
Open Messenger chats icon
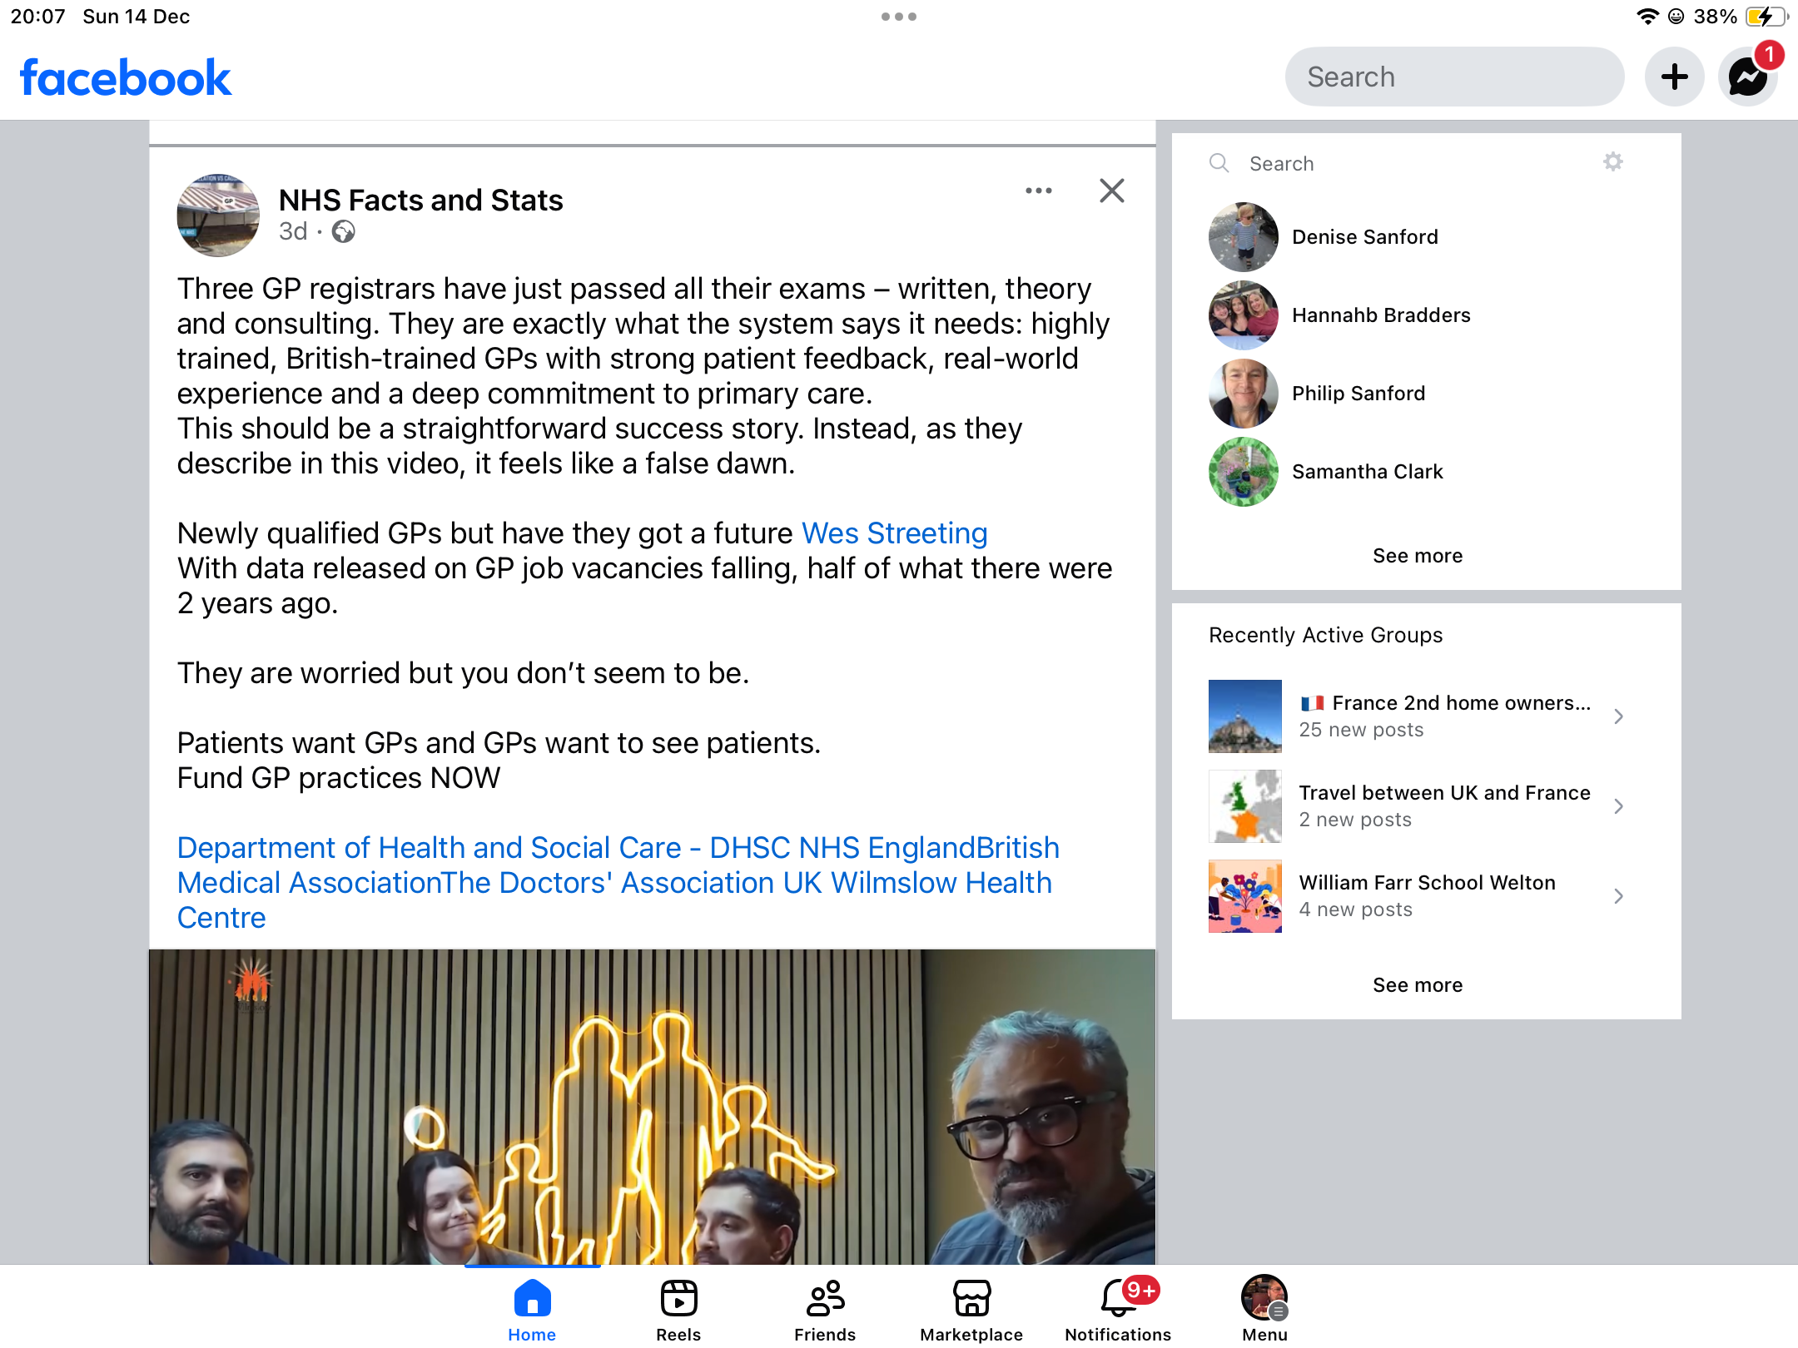[x=1747, y=77]
